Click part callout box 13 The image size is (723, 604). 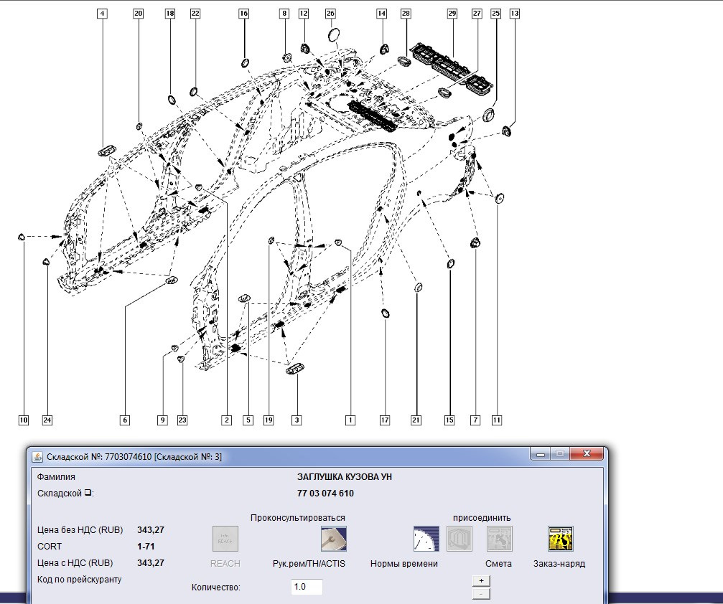[x=514, y=14]
